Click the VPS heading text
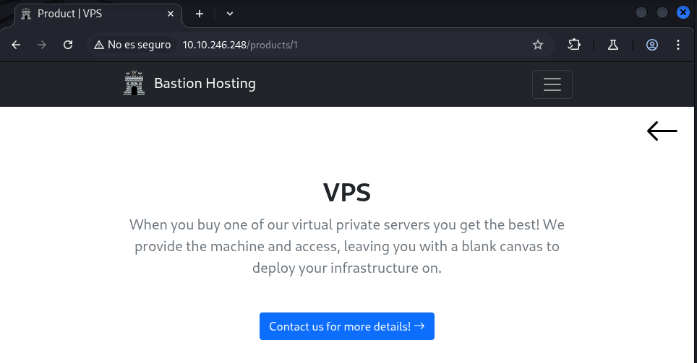 coord(347,193)
